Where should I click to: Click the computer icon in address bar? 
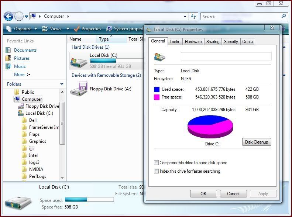coord(33,16)
